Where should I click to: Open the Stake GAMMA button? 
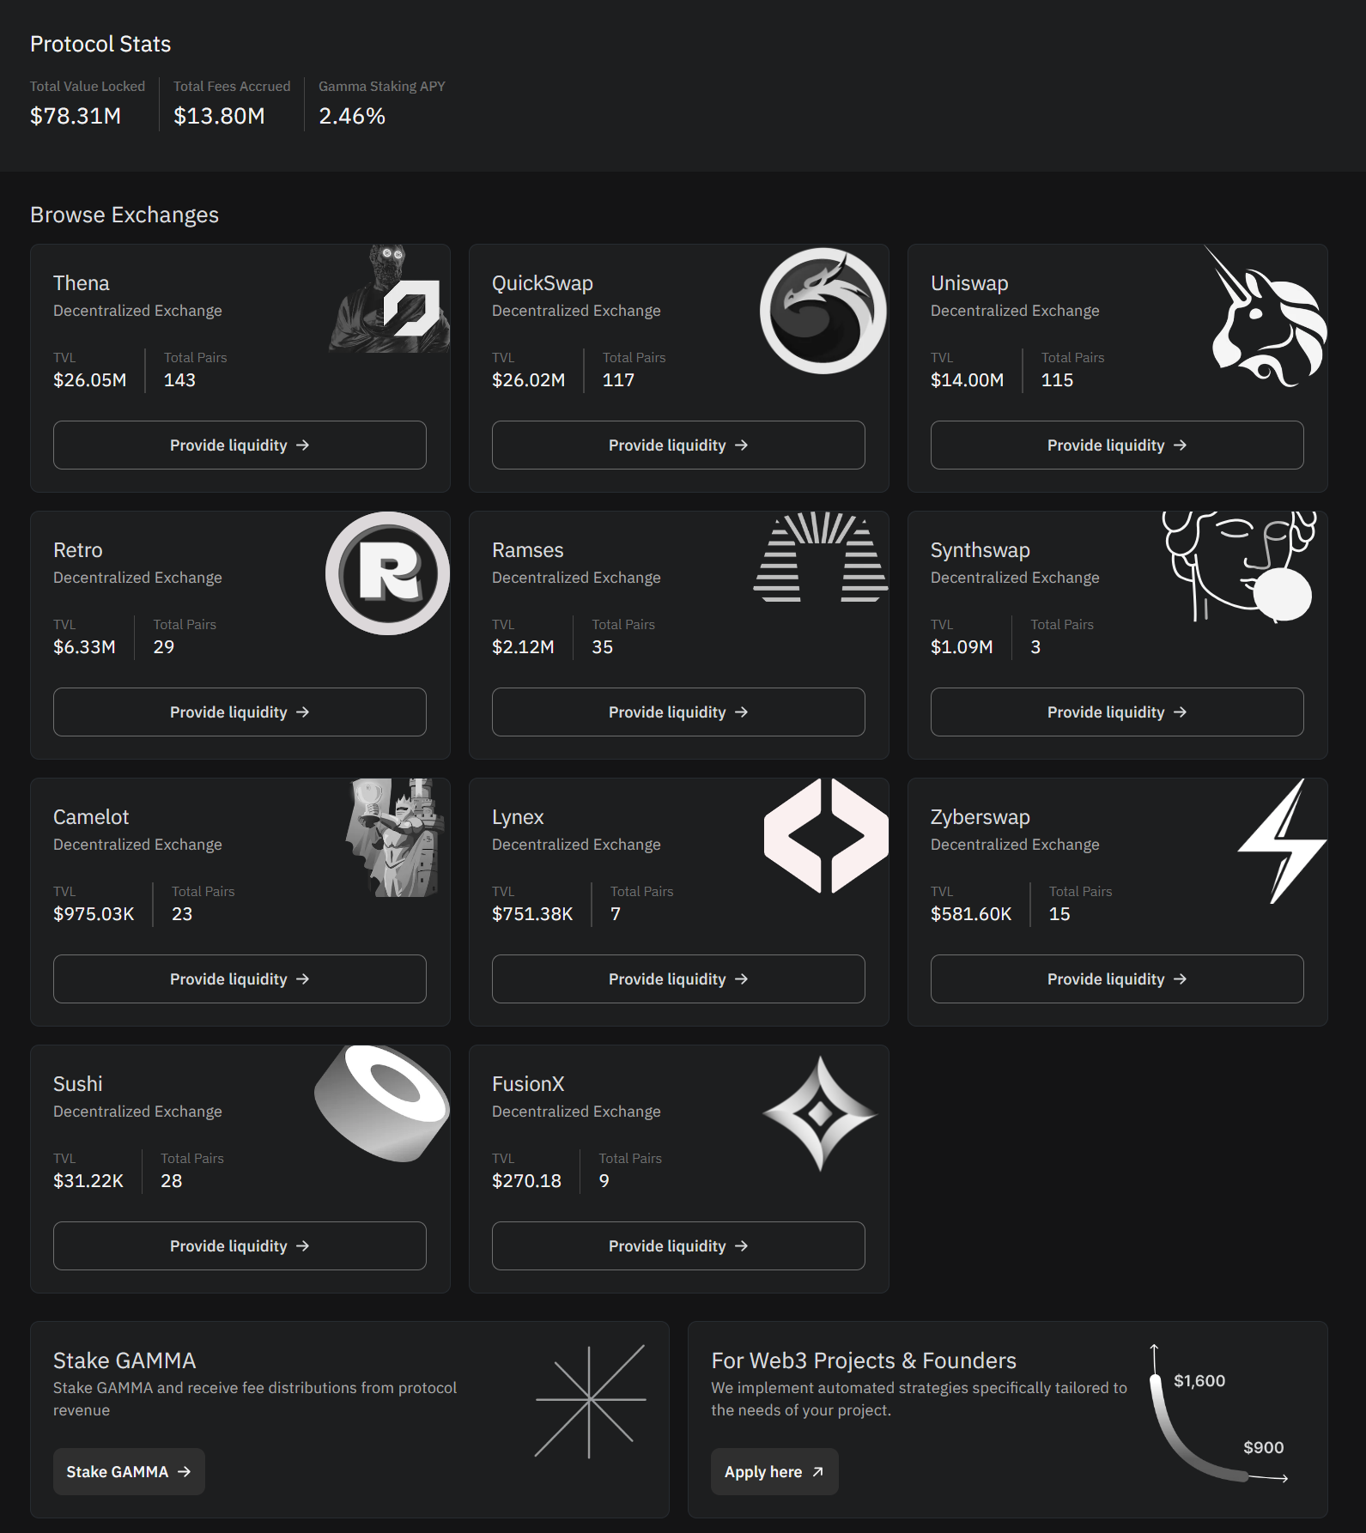click(x=129, y=1471)
